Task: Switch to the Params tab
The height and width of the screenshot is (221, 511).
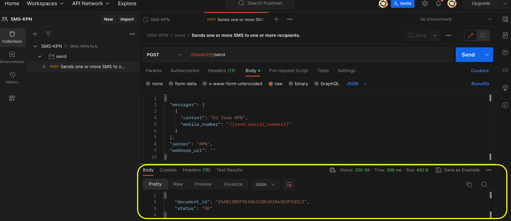Action: point(153,71)
